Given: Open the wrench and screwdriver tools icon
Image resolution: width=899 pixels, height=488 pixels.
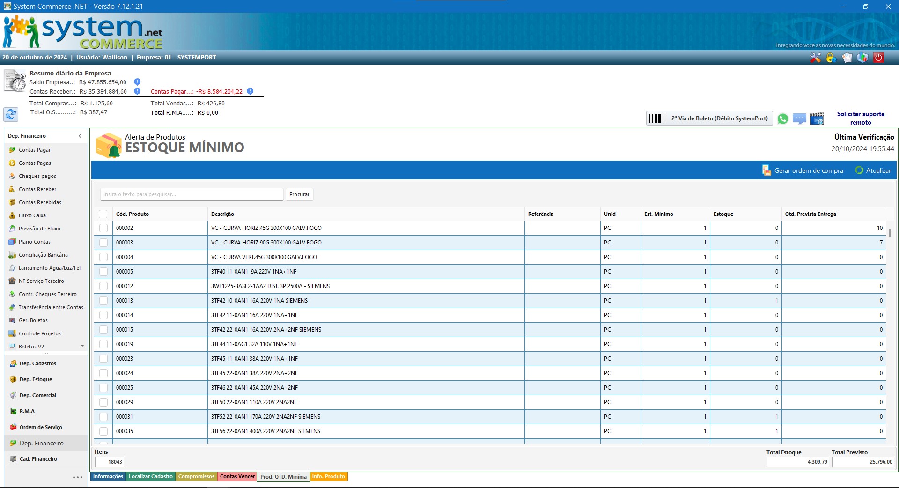Looking at the screenshot, I should 815,58.
